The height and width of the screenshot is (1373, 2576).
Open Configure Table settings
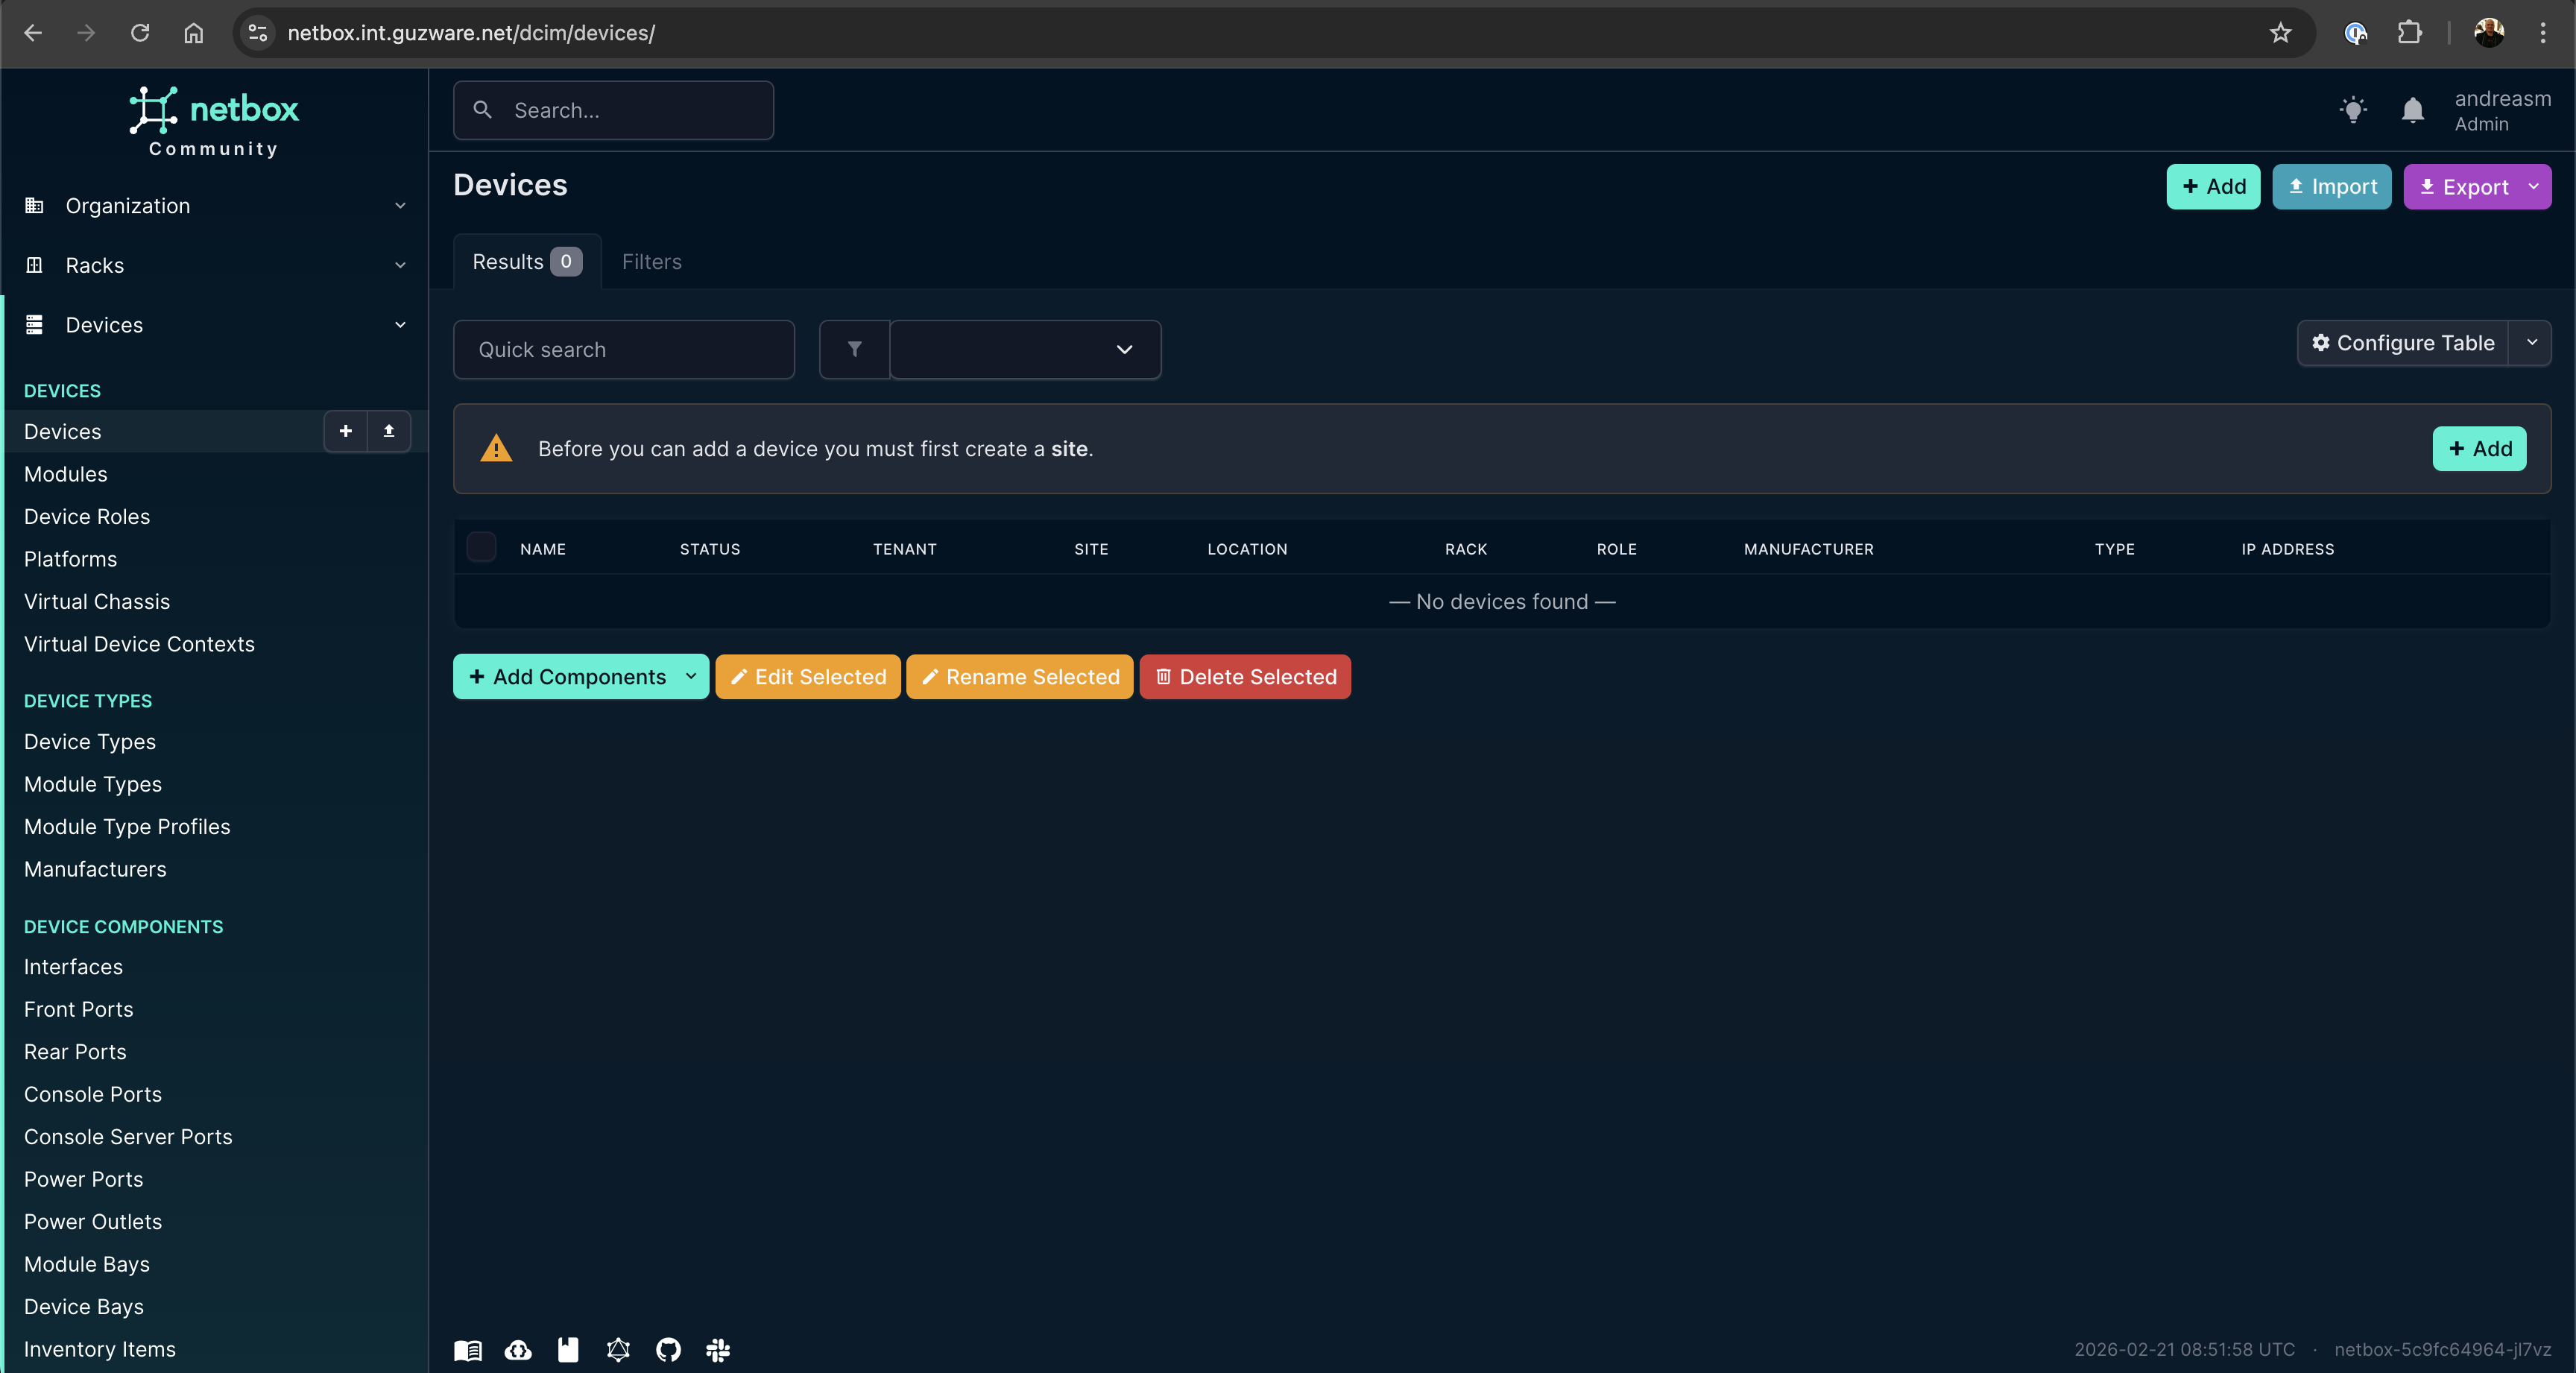point(2404,343)
